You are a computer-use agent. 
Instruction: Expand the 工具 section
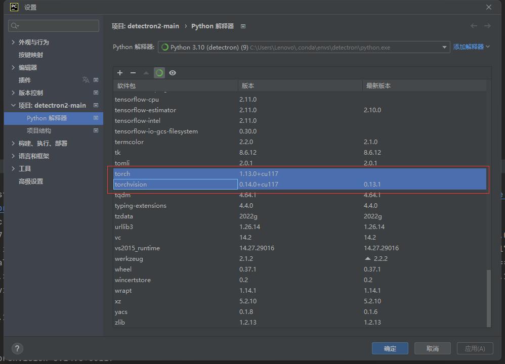tap(13, 168)
